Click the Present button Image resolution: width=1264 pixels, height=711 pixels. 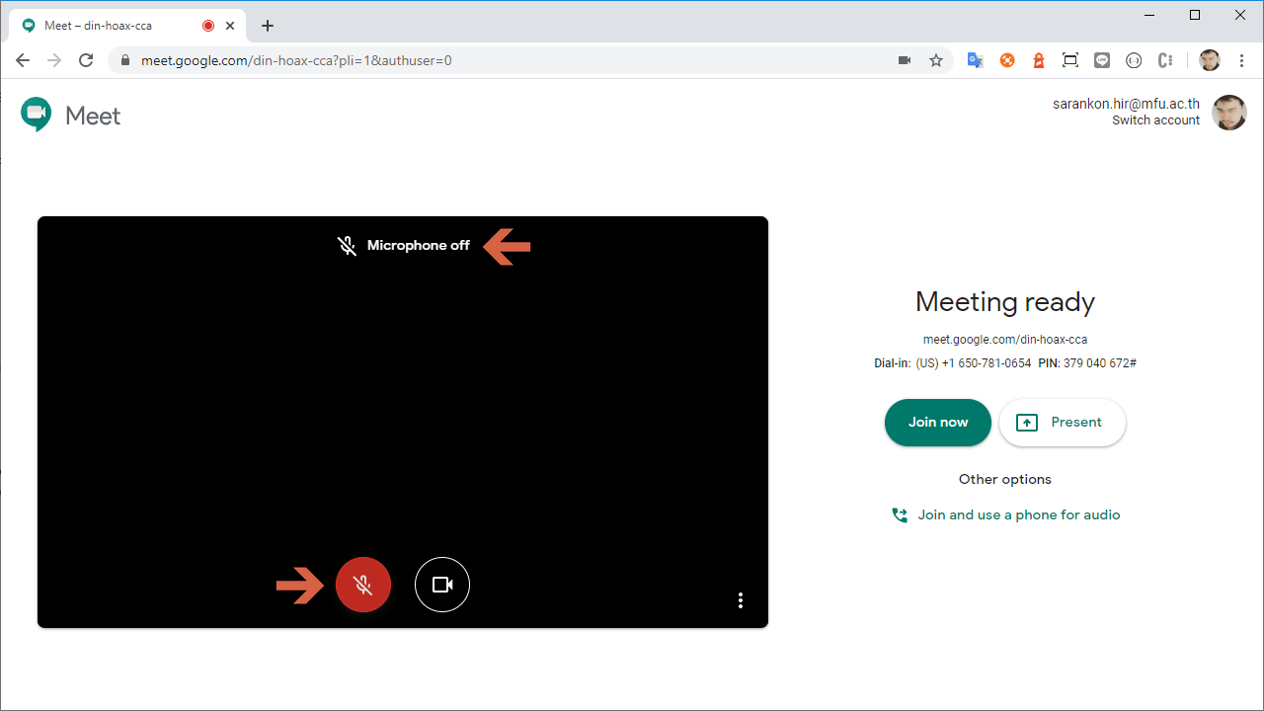1063,423
